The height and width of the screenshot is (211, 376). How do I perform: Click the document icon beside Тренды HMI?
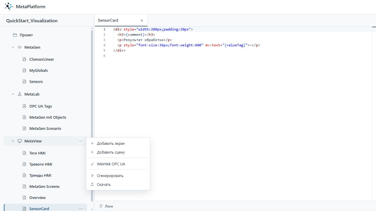pos(24,175)
